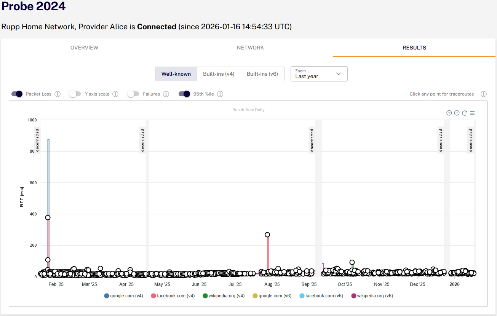Click the bold Connected status word
Viewport: 497px width, 316px height.
coord(157,27)
